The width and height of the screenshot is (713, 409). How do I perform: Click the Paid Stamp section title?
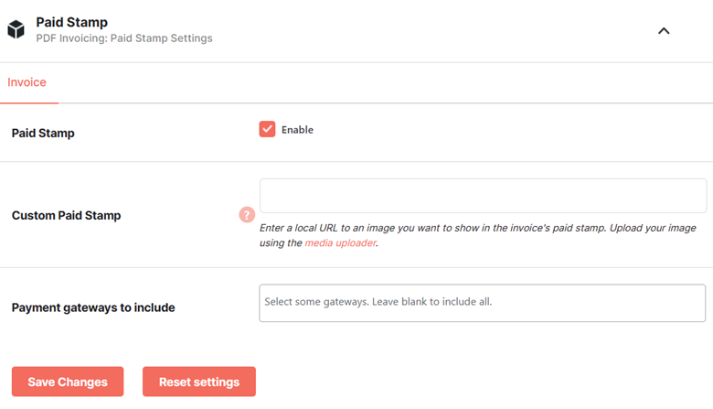click(72, 22)
